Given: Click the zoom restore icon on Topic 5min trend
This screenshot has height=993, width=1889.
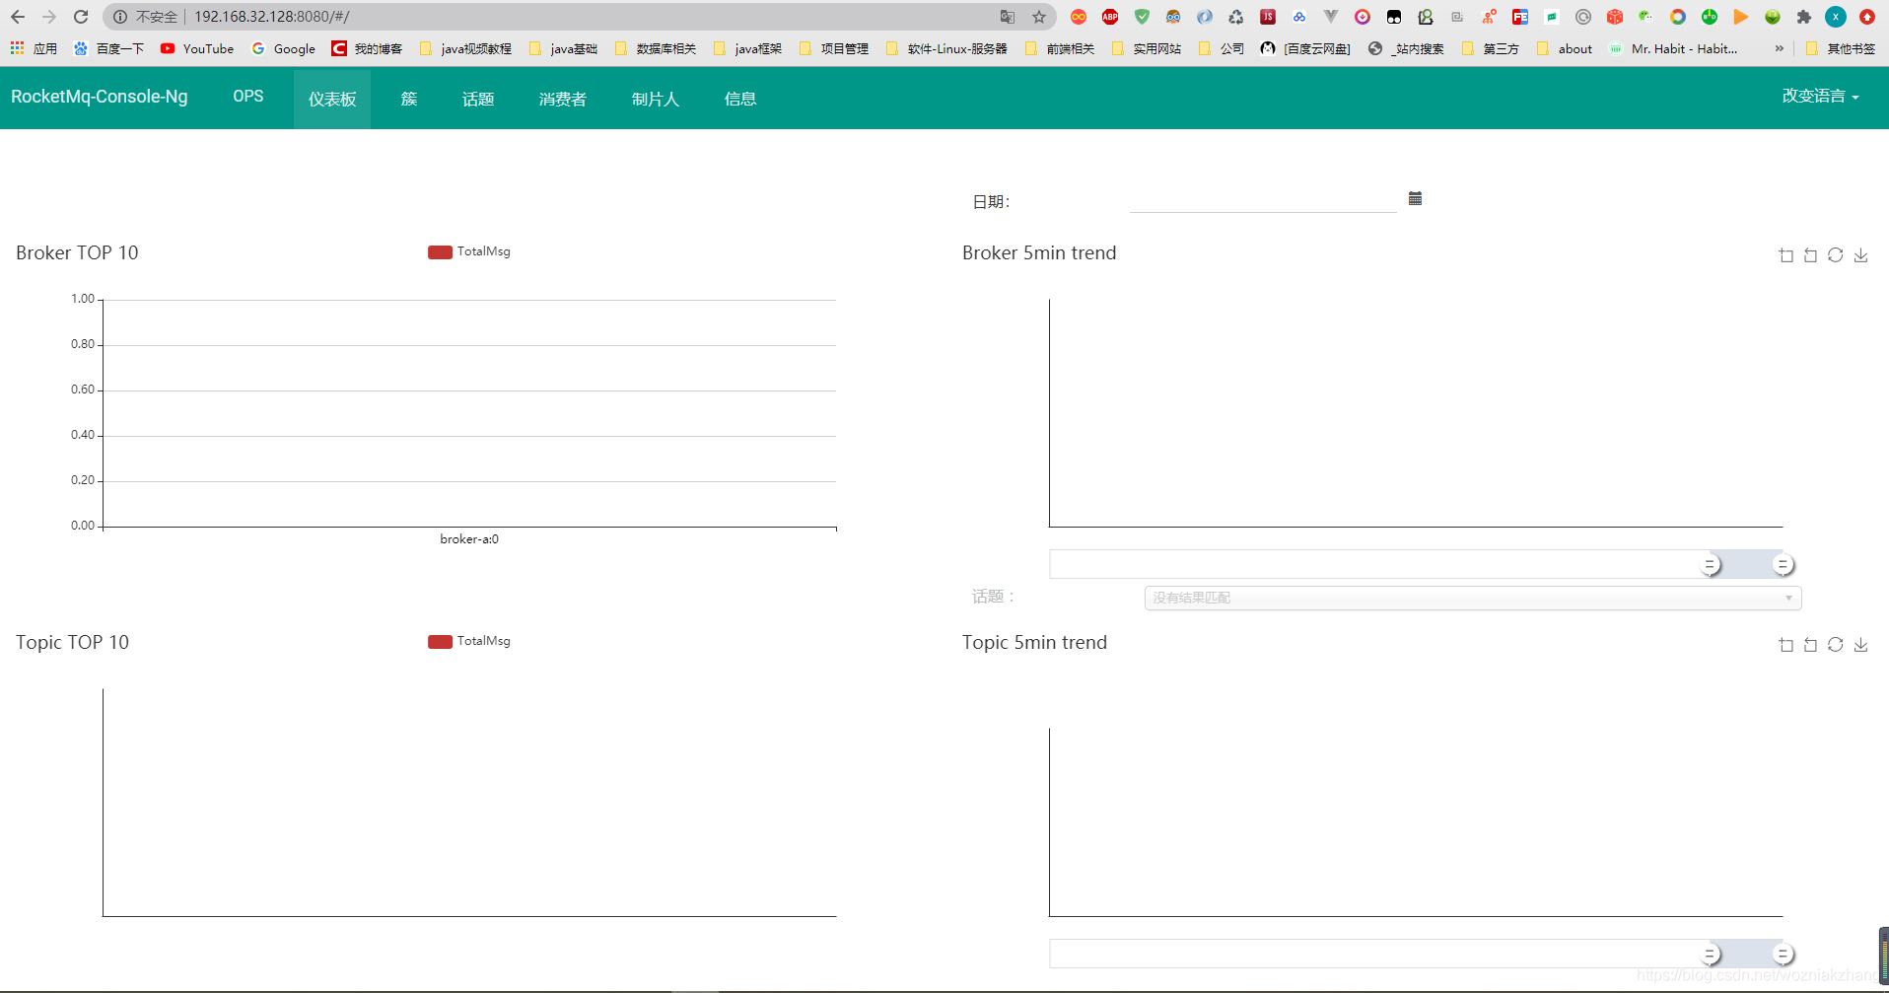Looking at the screenshot, I should click(1810, 644).
